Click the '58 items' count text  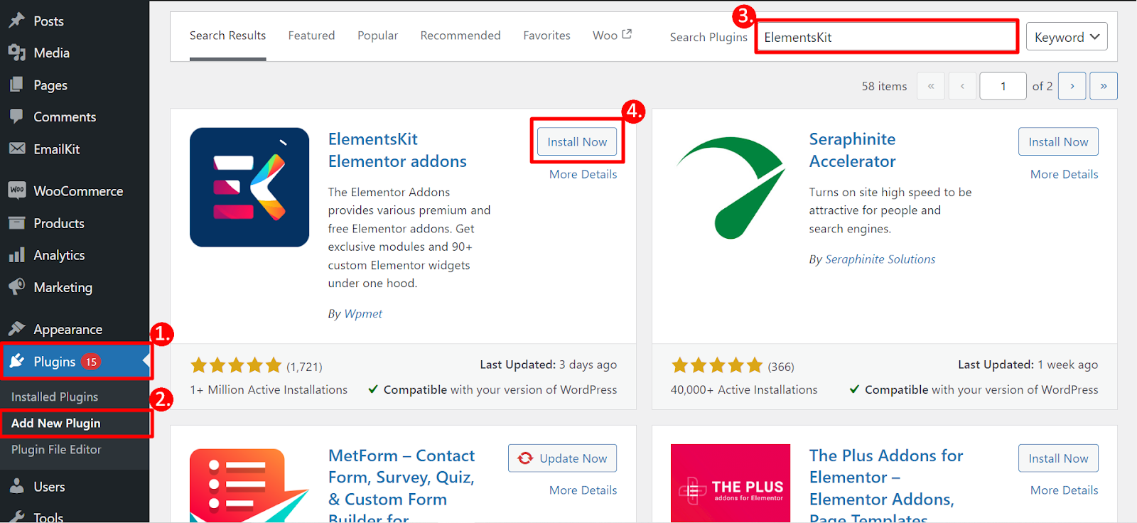pos(884,86)
